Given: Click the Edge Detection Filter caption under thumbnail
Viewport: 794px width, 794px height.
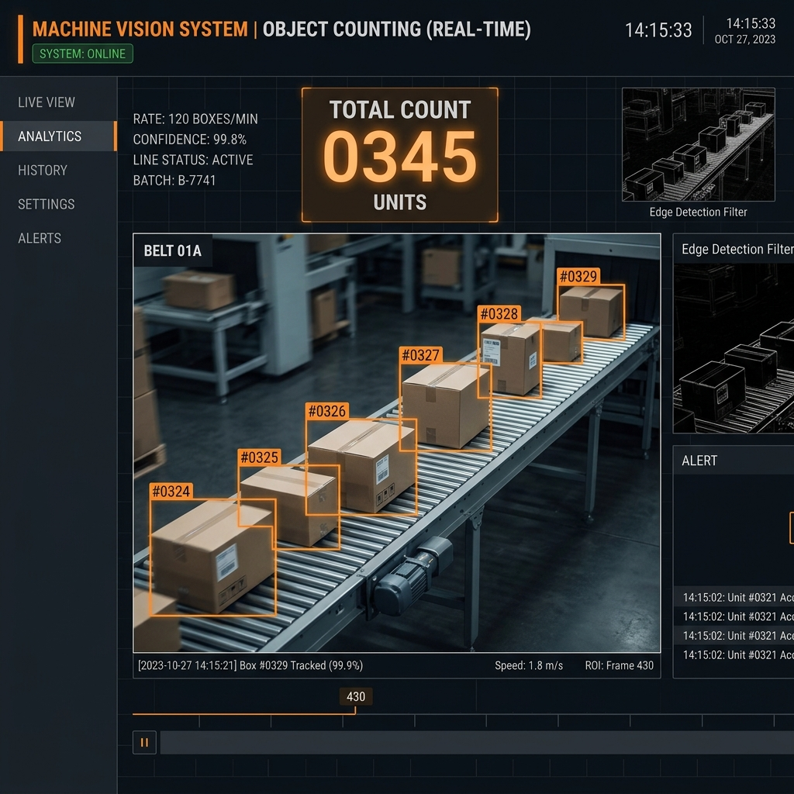Looking at the screenshot, I should (699, 212).
